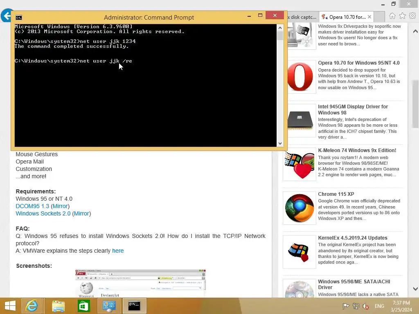The width and height of the screenshot is (419, 314).
Task: Open the 'Chrome 115 XP' article headline
Action: click(336, 194)
